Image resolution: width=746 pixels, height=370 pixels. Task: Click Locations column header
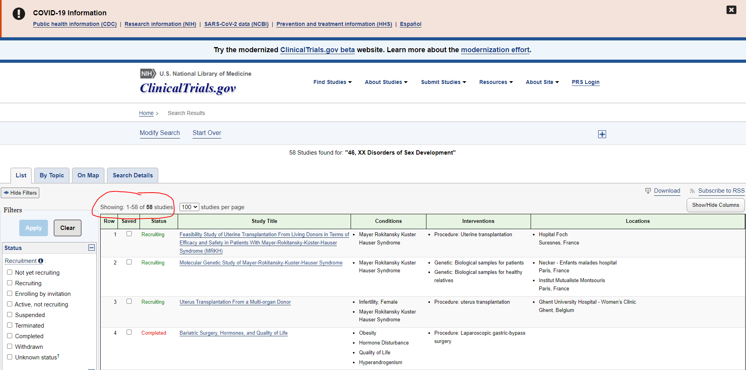pos(638,221)
